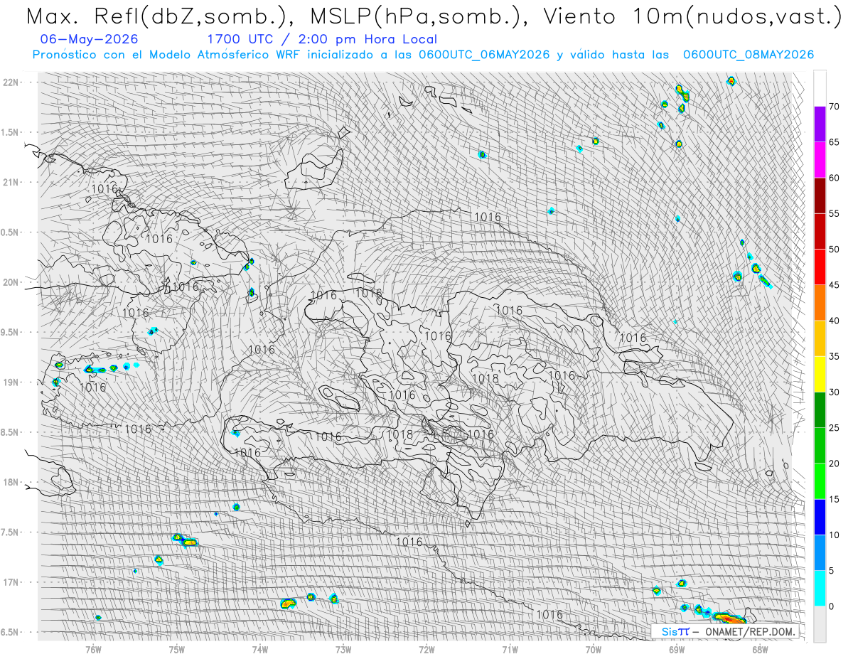Click the large storm cell near 68.5W bottom
Screen dimensions: 853x659
[729, 618]
